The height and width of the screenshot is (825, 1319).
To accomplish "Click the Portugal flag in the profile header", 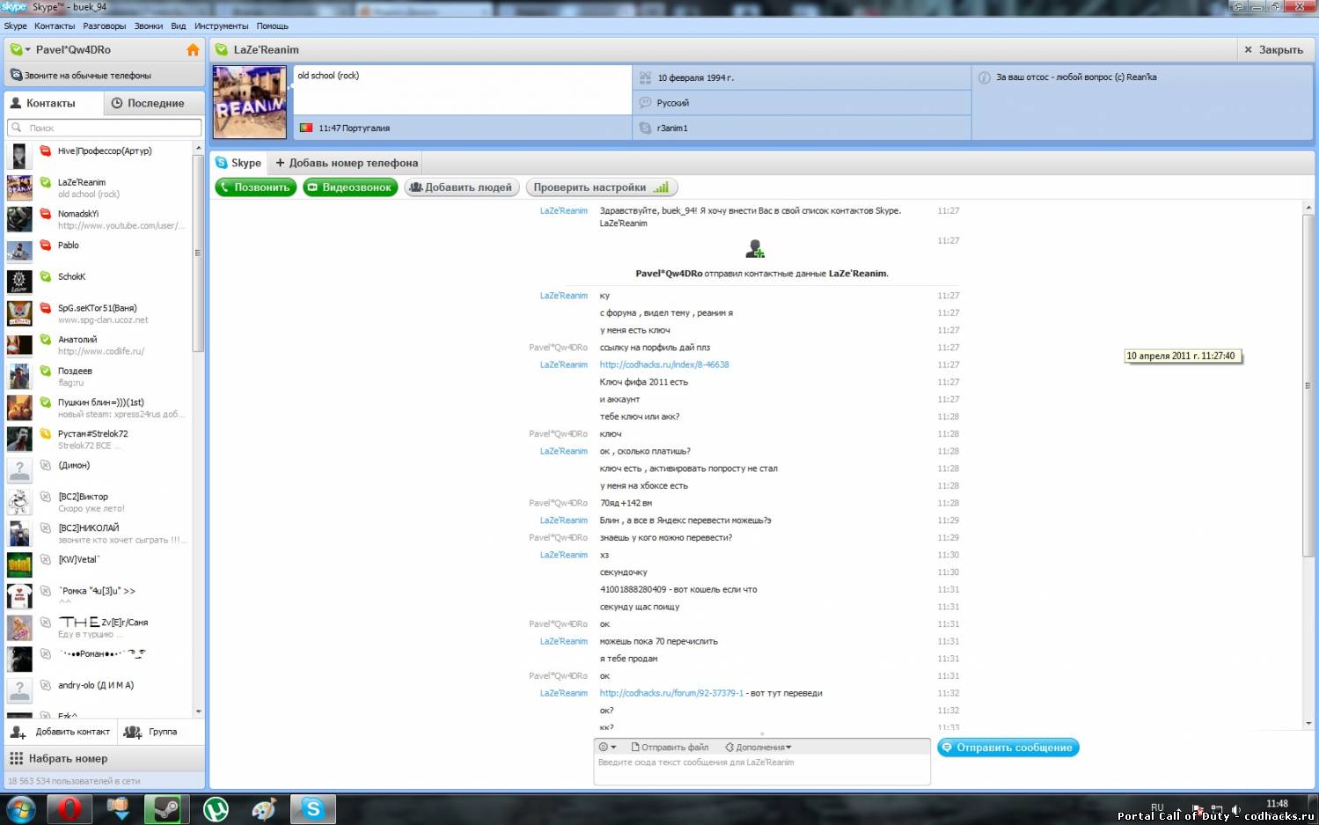I will coord(306,129).
